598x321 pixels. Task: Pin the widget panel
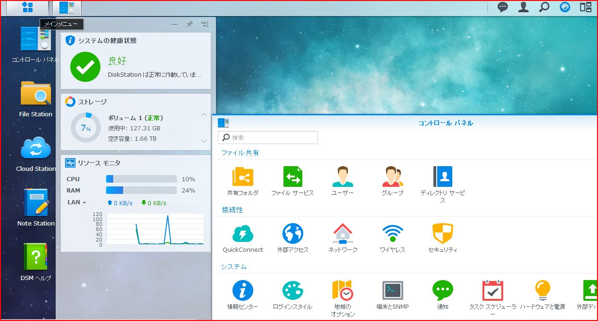coord(189,24)
